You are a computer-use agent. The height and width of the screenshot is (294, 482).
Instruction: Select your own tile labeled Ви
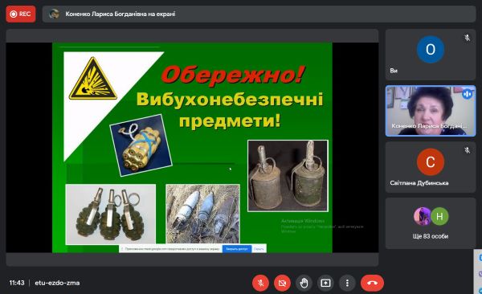[x=431, y=55]
